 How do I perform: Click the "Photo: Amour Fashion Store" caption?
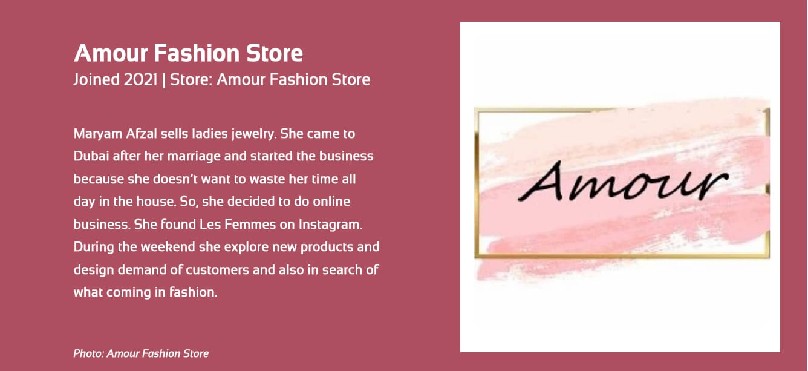[141, 353]
